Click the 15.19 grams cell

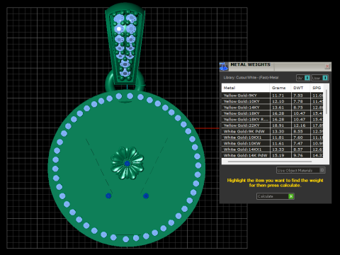[x=280, y=155]
